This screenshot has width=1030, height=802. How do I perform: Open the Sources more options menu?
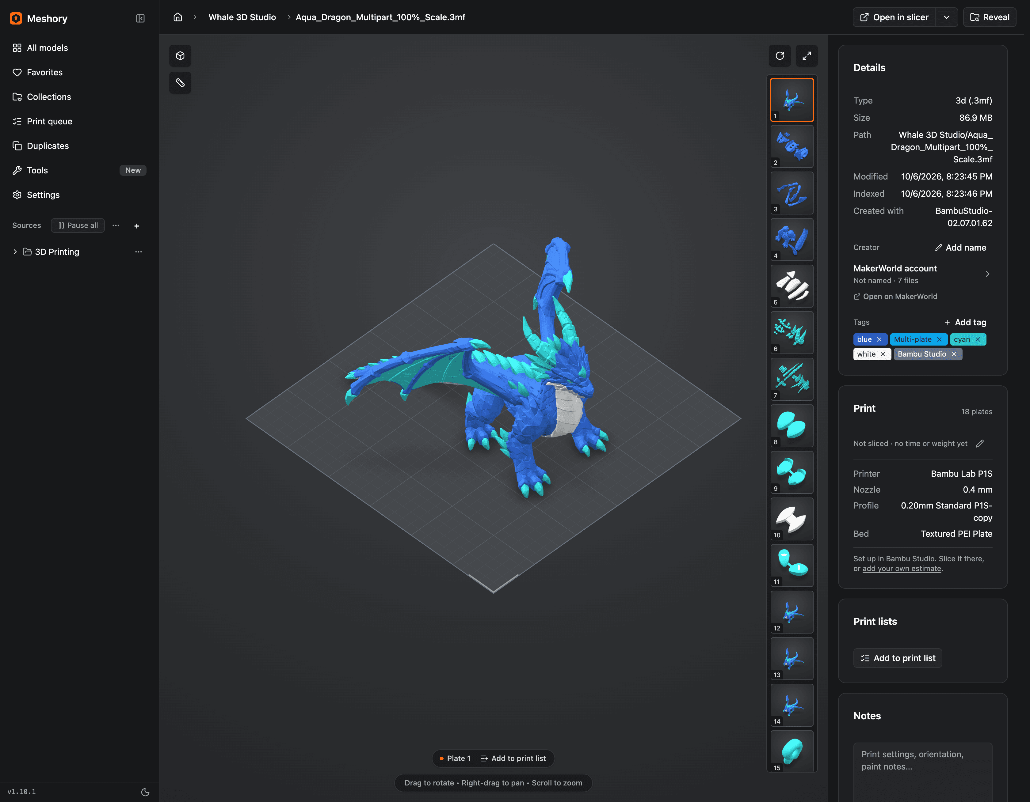(116, 226)
